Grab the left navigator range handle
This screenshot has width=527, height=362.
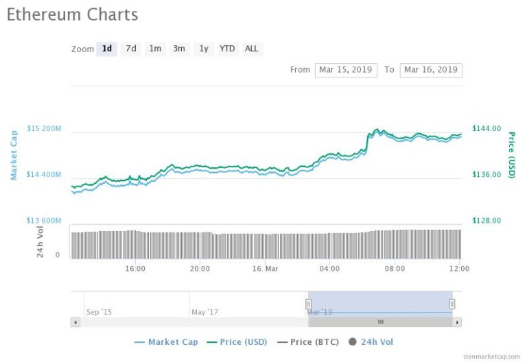pyautogui.click(x=308, y=304)
